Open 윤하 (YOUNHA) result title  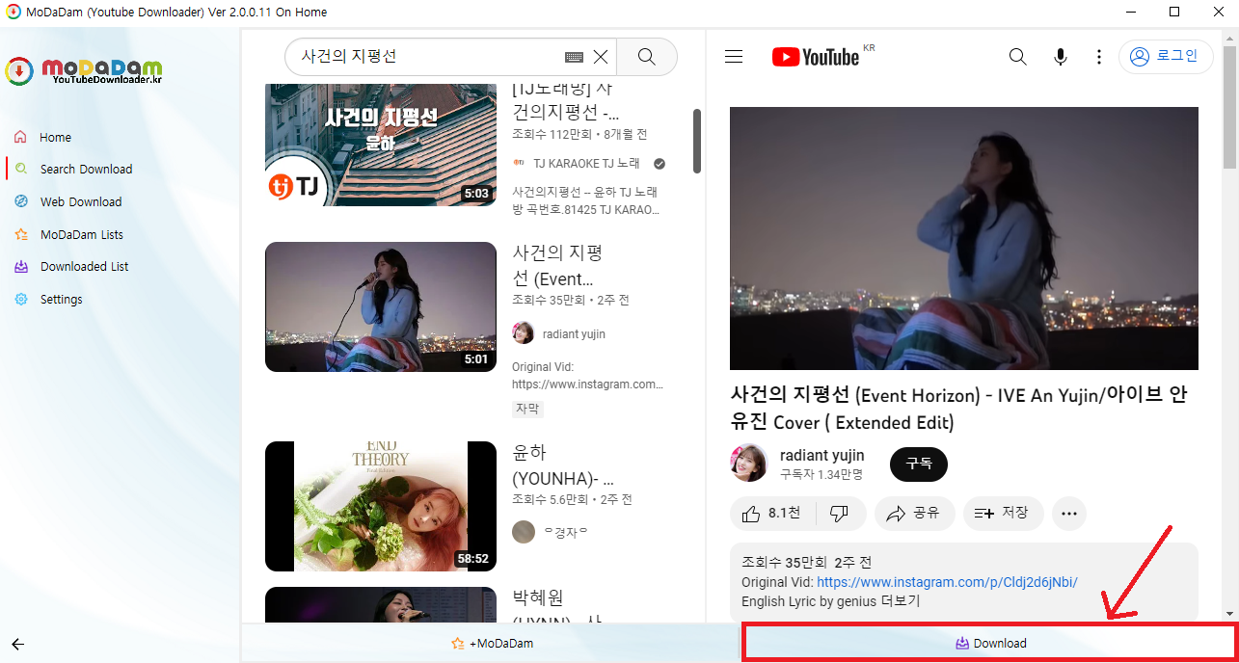(563, 465)
